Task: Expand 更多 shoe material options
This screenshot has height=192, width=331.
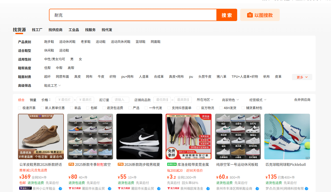Action: coord(302,77)
